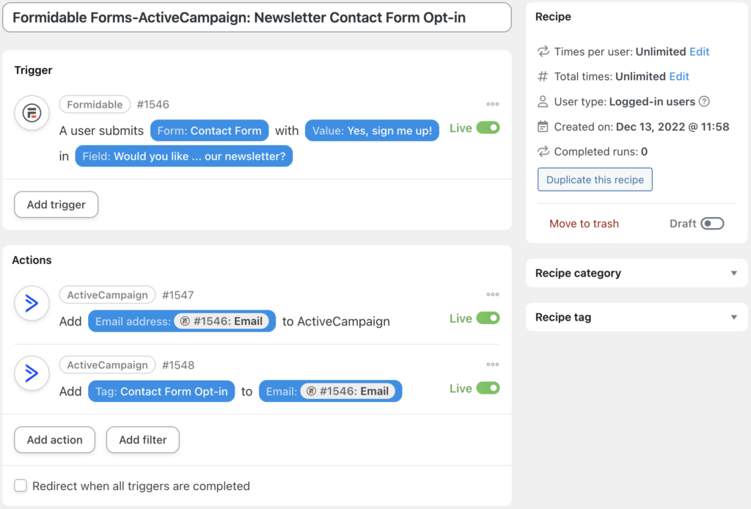Click the Formidable trigger logo icon
The height and width of the screenshot is (509, 751).
tap(31, 113)
